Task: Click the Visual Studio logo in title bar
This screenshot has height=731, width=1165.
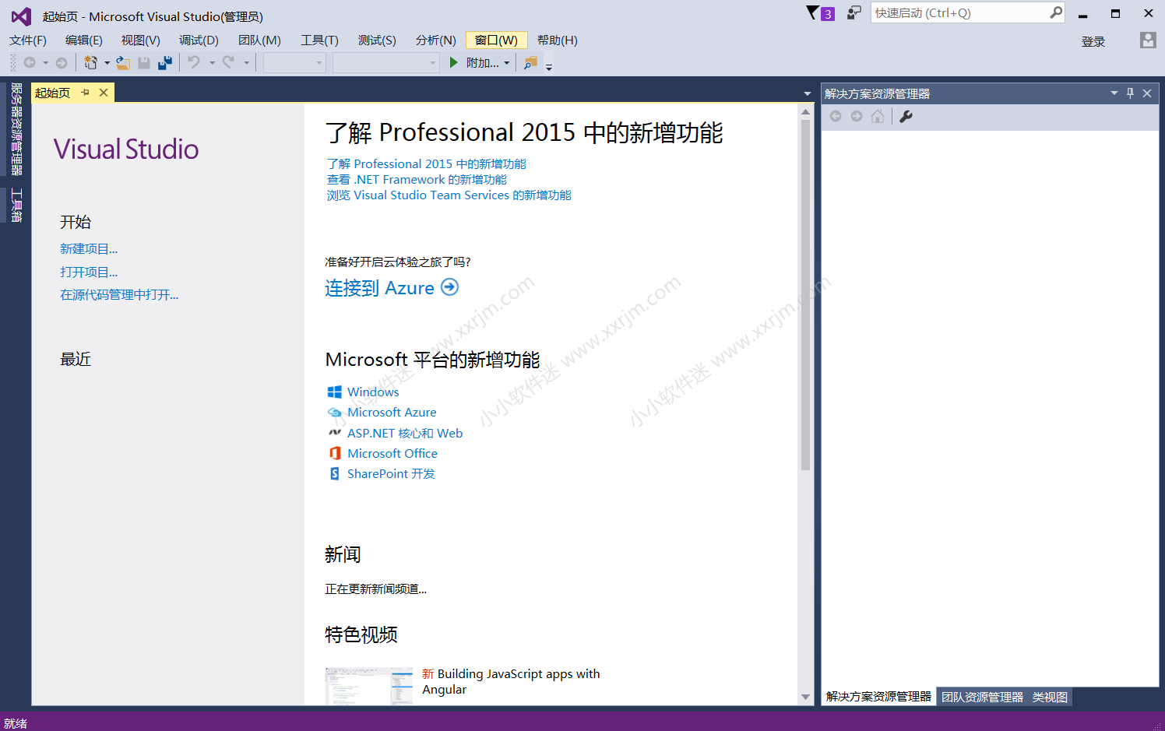Action: (x=21, y=16)
